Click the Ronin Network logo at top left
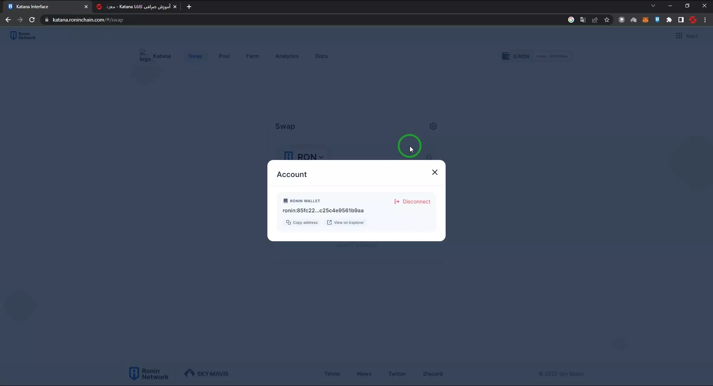 (23, 36)
